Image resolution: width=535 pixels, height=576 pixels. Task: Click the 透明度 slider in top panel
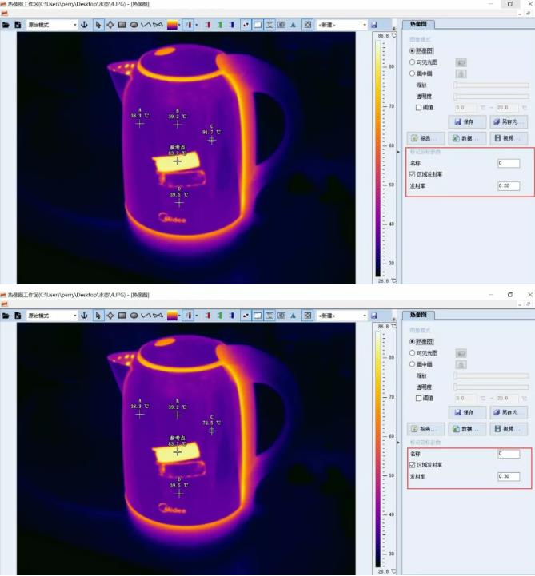coord(491,96)
